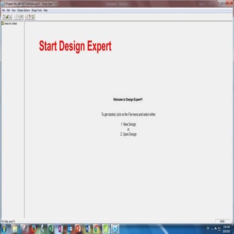
Task: Open Excel from the taskbar
Action: [51, 229]
